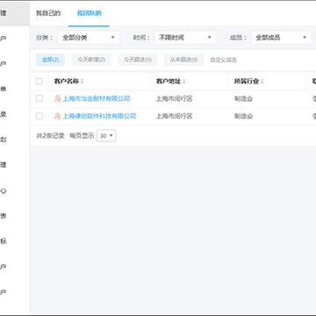
Task: Sort by the 客户名称 column sort icon
Action: (x=82, y=82)
